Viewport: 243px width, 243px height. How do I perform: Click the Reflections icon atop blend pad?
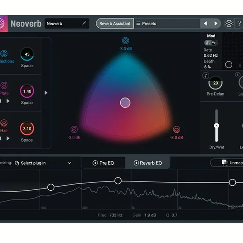coord(125,41)
